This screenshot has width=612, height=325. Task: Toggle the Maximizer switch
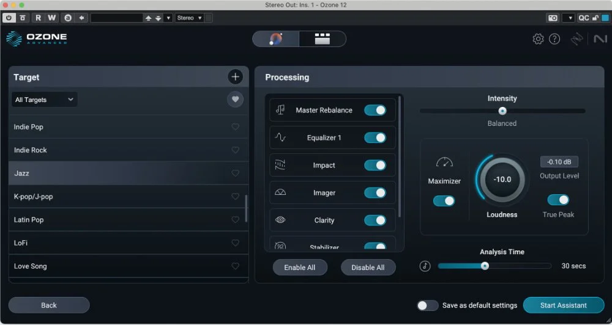click(x=444, y=201)
